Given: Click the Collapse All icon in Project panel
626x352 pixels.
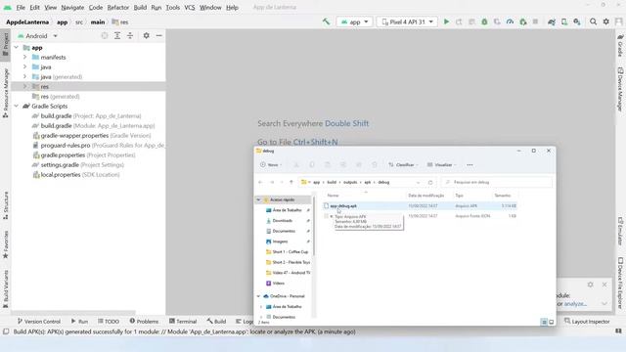Looking at the screenshot, I should [x=130, y=36].
